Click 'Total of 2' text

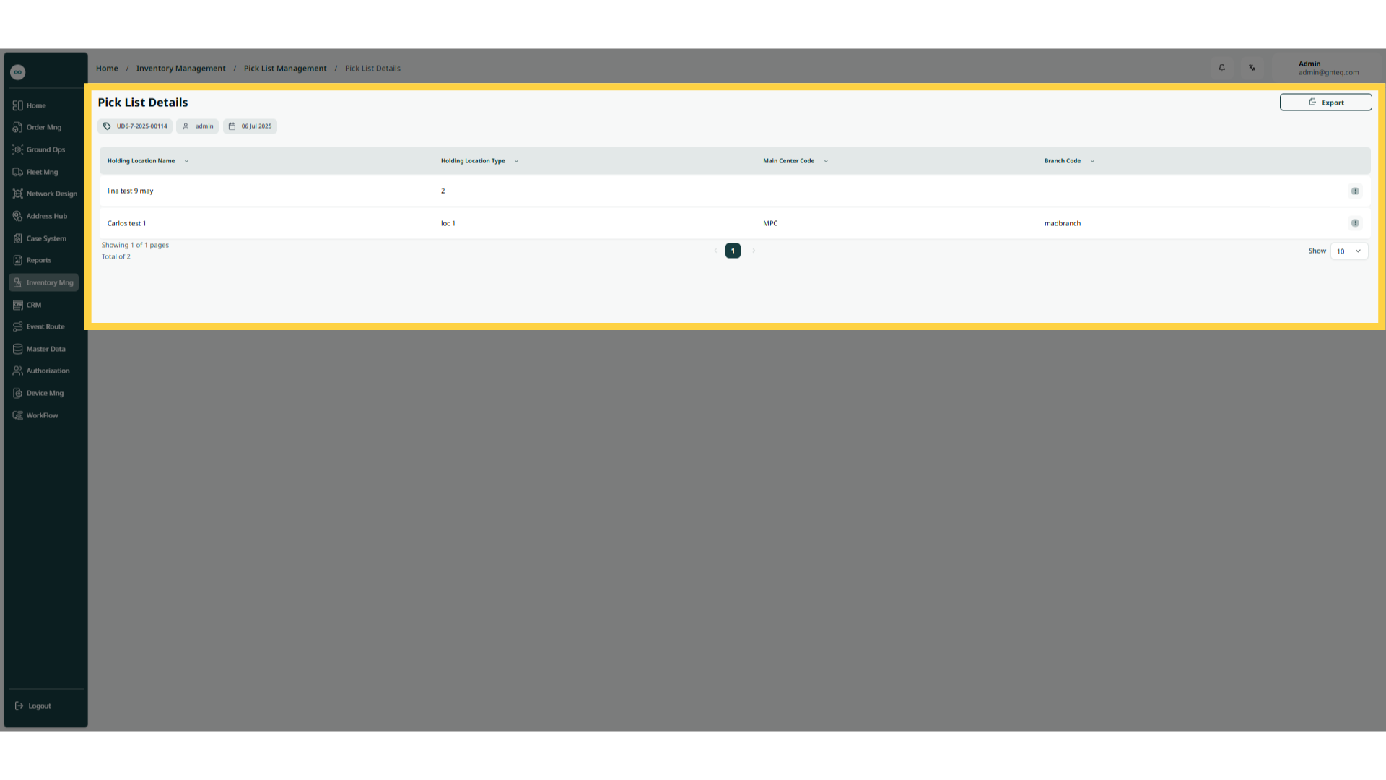116,256
